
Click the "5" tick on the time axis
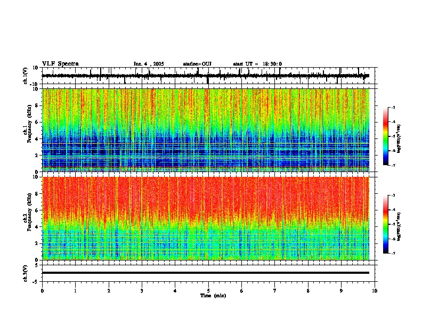(208, 291)
